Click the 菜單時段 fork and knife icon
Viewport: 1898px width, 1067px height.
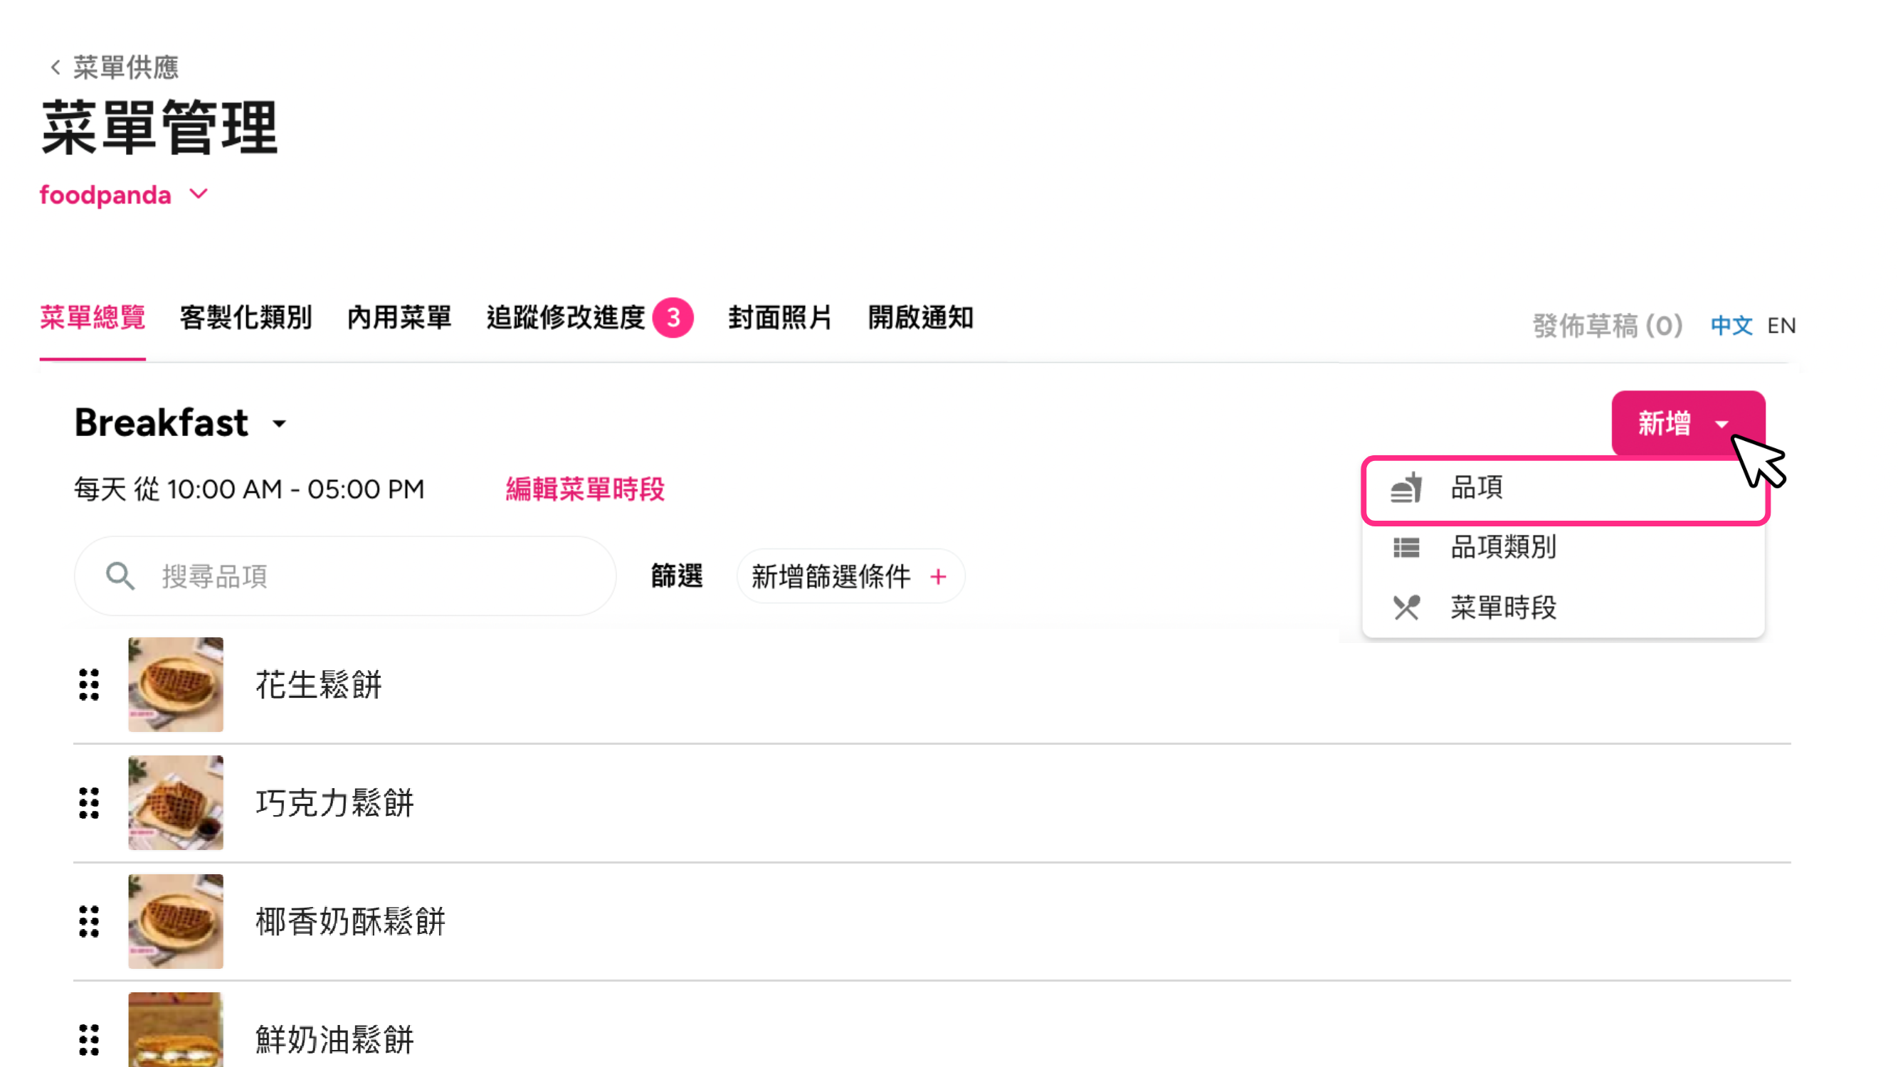[x=1406, y=607]
